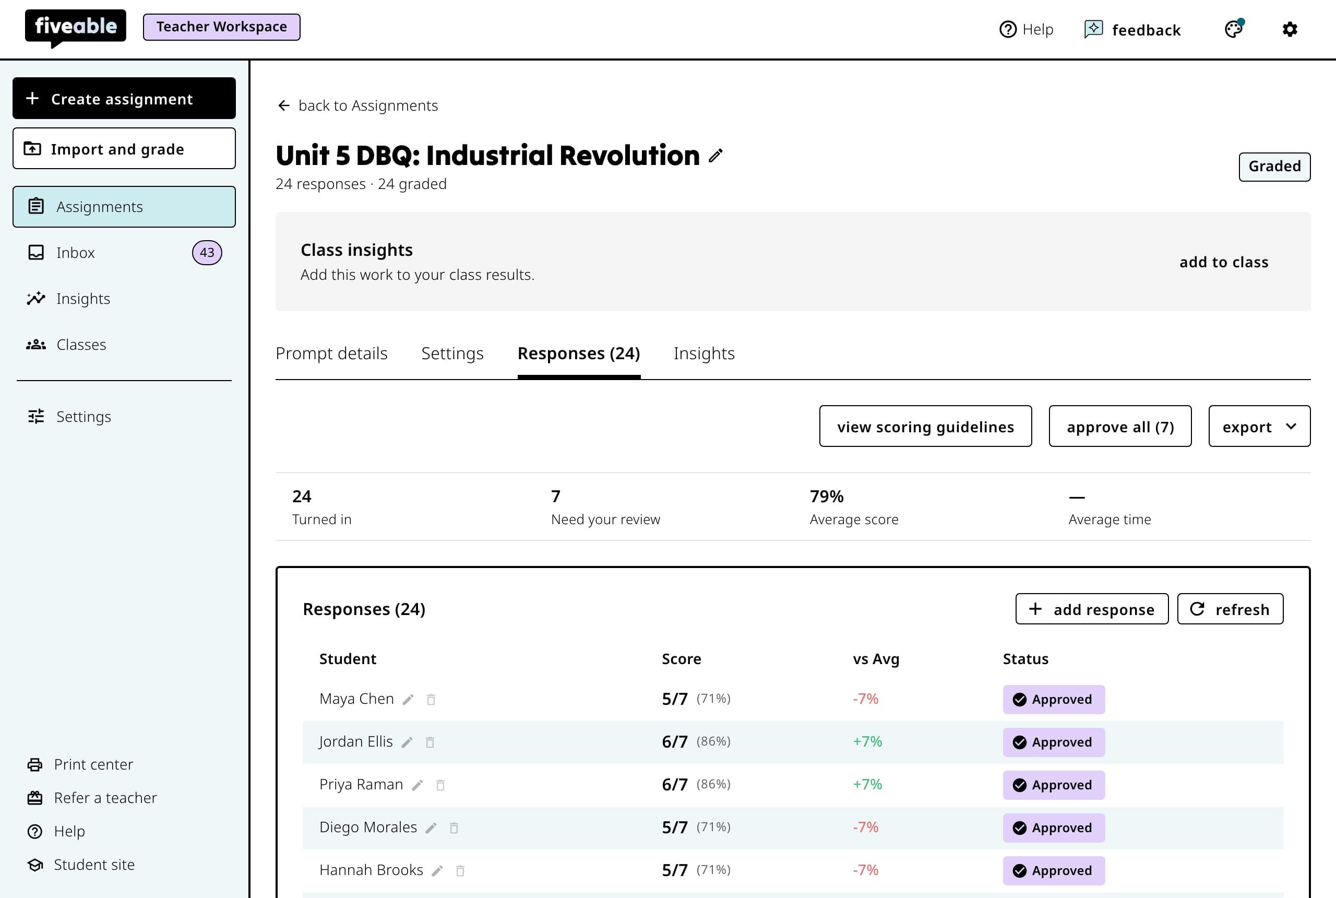Click the Fiveable logo
1336x898 pixels.
coord(76,28)
